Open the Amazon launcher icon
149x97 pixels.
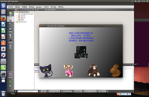(x=3, y=49)
